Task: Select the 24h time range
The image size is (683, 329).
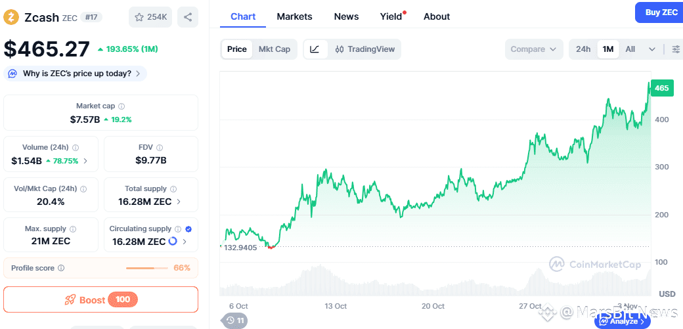Action: [583, 49]
